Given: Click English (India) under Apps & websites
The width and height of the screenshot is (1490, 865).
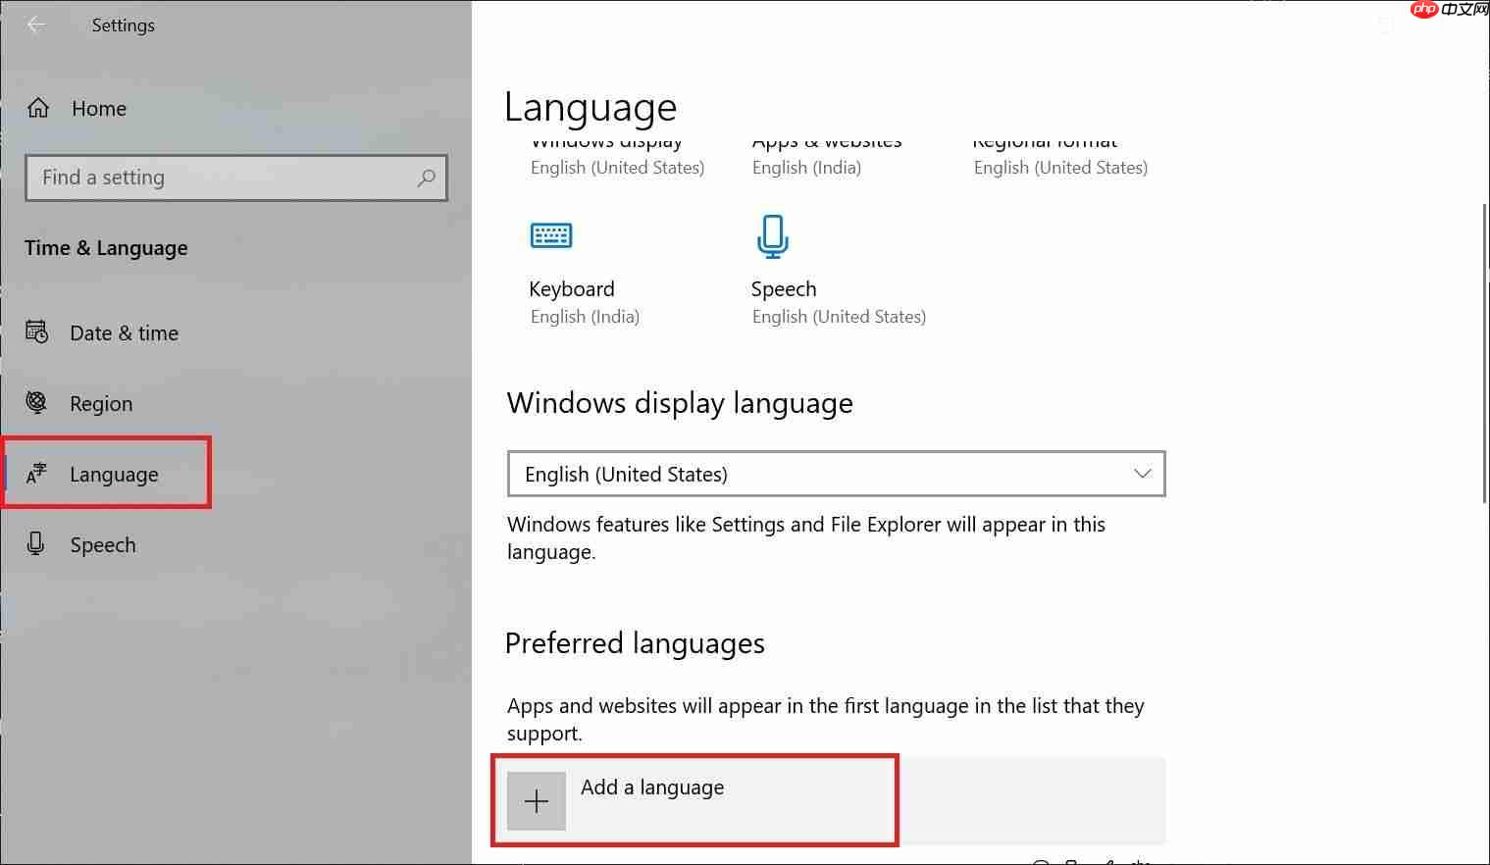Looking at the screenshot, I should pos(806,168).
